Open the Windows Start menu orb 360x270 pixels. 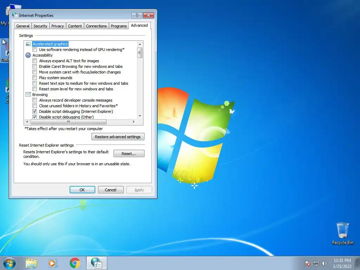pyautogui.click(x=9, y=263)
